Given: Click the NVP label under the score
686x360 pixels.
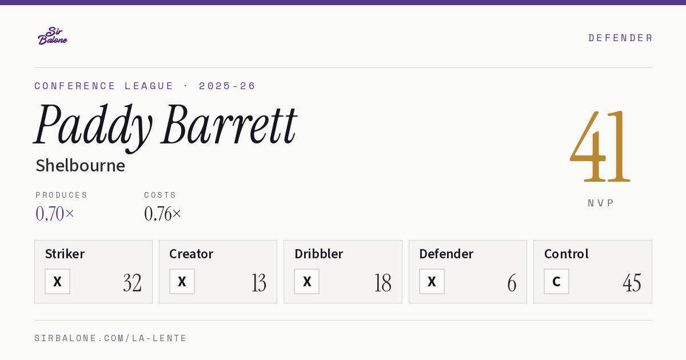Looking at the screenshot, I should [x=601, y=203].
